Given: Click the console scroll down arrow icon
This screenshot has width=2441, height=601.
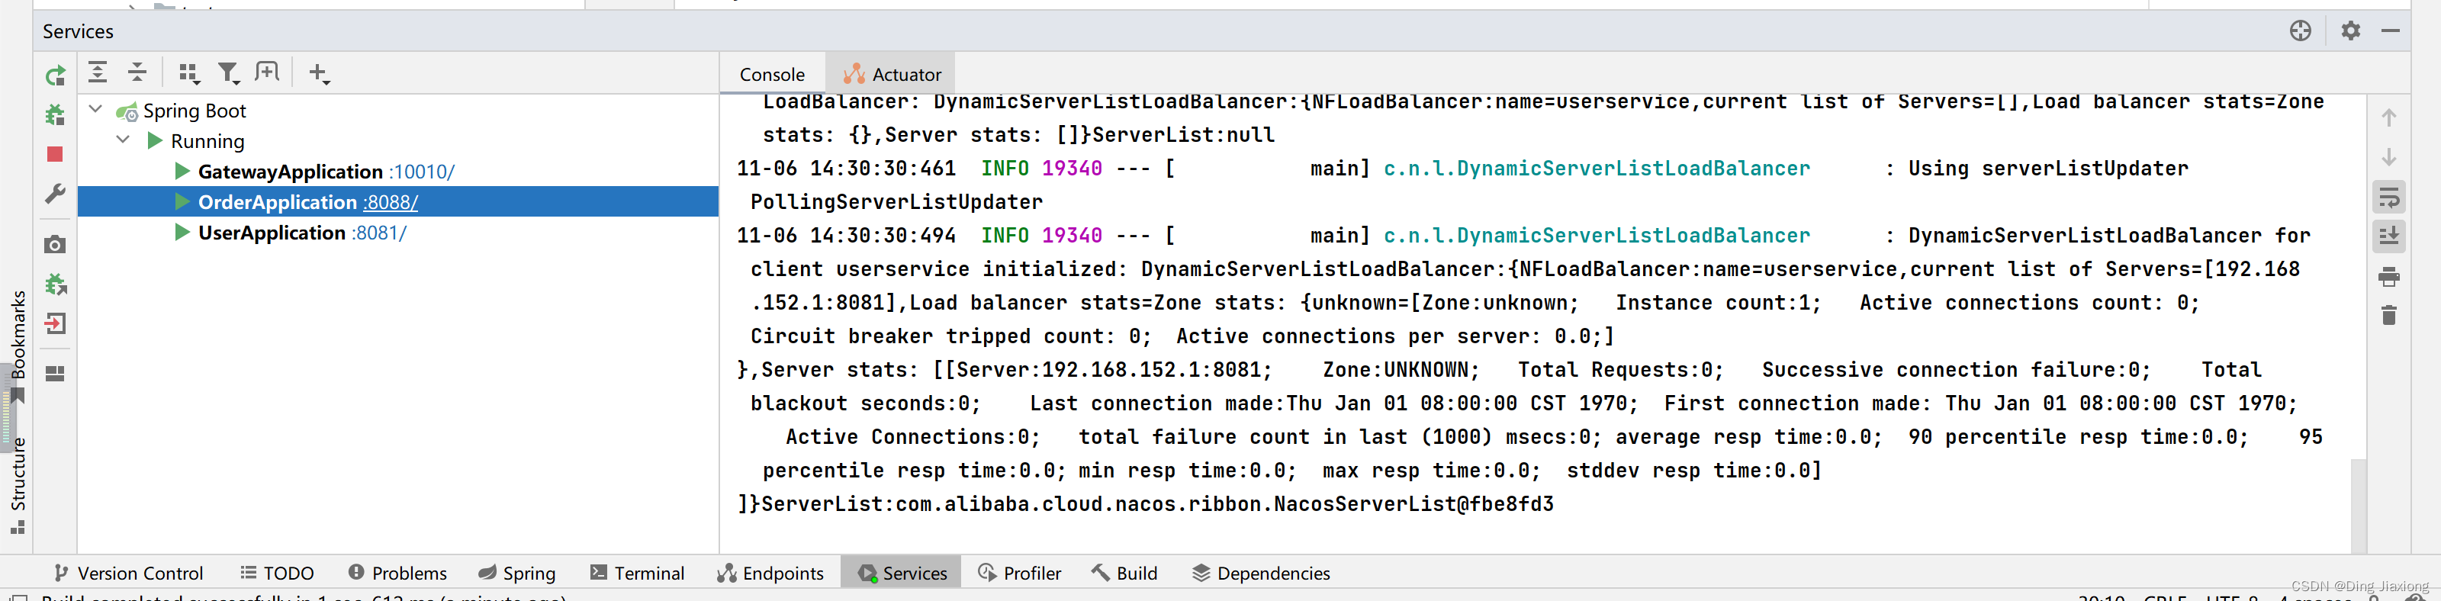Looking at the screenshot, I should coord(2388,157).
